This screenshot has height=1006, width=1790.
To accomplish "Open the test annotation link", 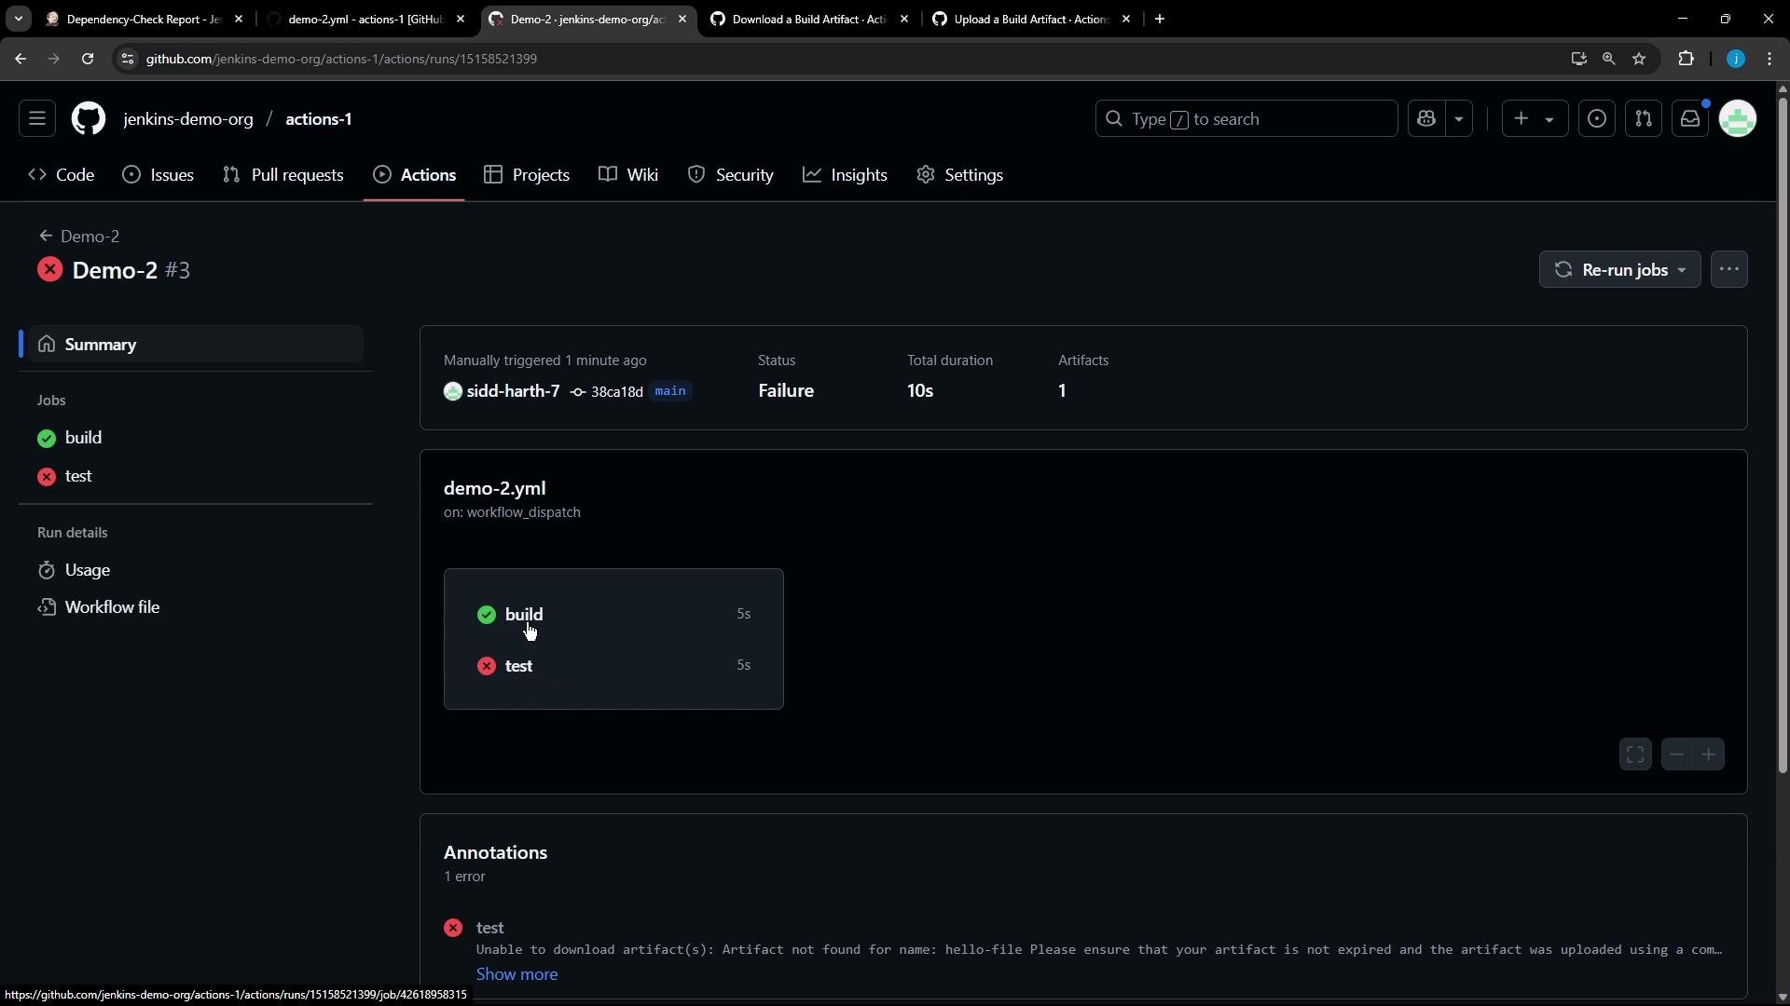I will coord(490,928).
